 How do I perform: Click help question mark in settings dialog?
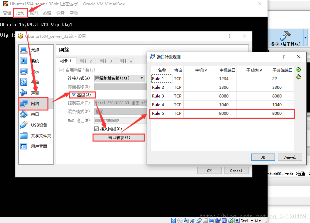coord(229,36)
